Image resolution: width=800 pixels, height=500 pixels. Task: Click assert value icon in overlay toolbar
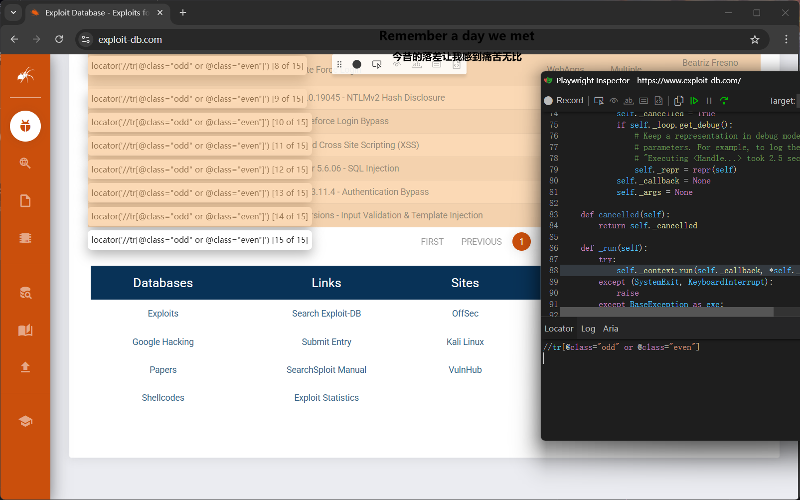point(437,64)
